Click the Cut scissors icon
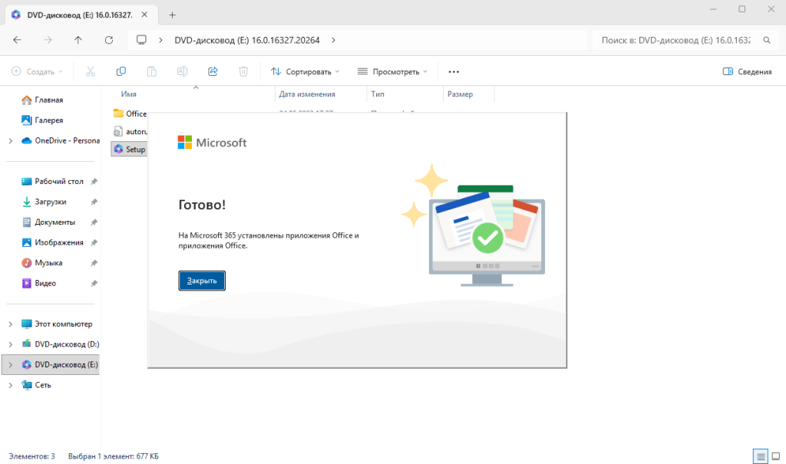Viewport: 786px width, 464px height. (91, 71)
